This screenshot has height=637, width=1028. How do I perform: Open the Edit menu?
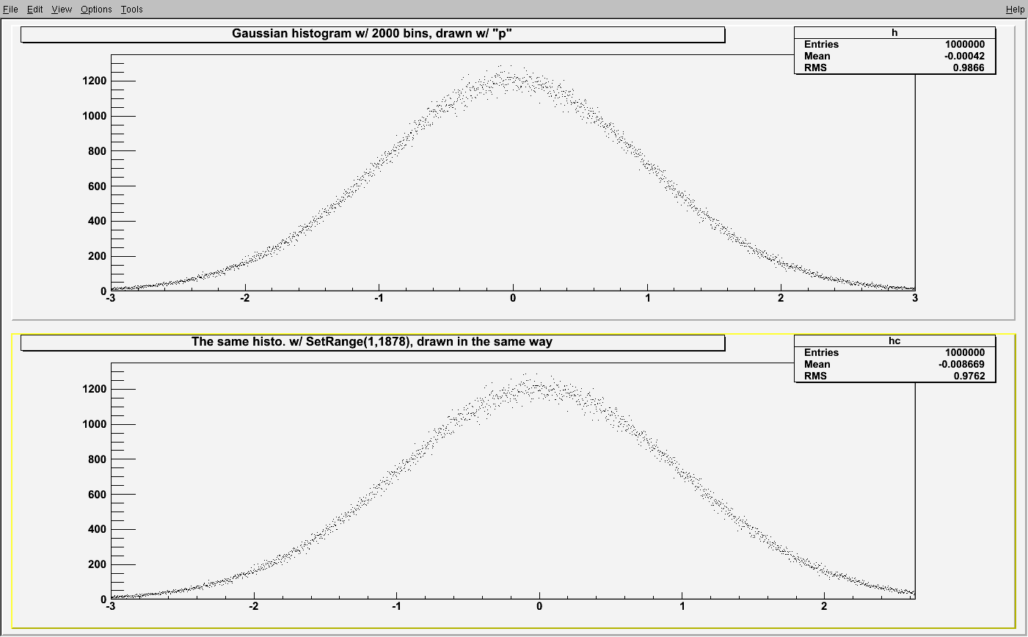click(34, 10)
